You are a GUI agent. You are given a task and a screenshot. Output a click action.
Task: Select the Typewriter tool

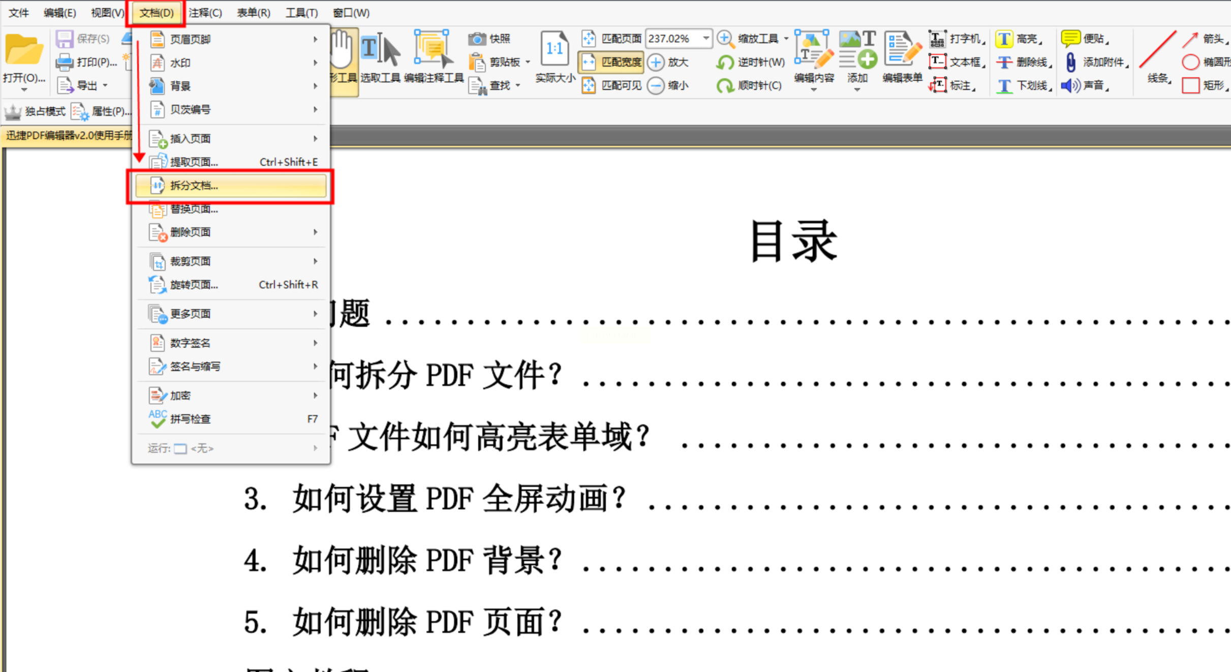(x=937, y=39)
